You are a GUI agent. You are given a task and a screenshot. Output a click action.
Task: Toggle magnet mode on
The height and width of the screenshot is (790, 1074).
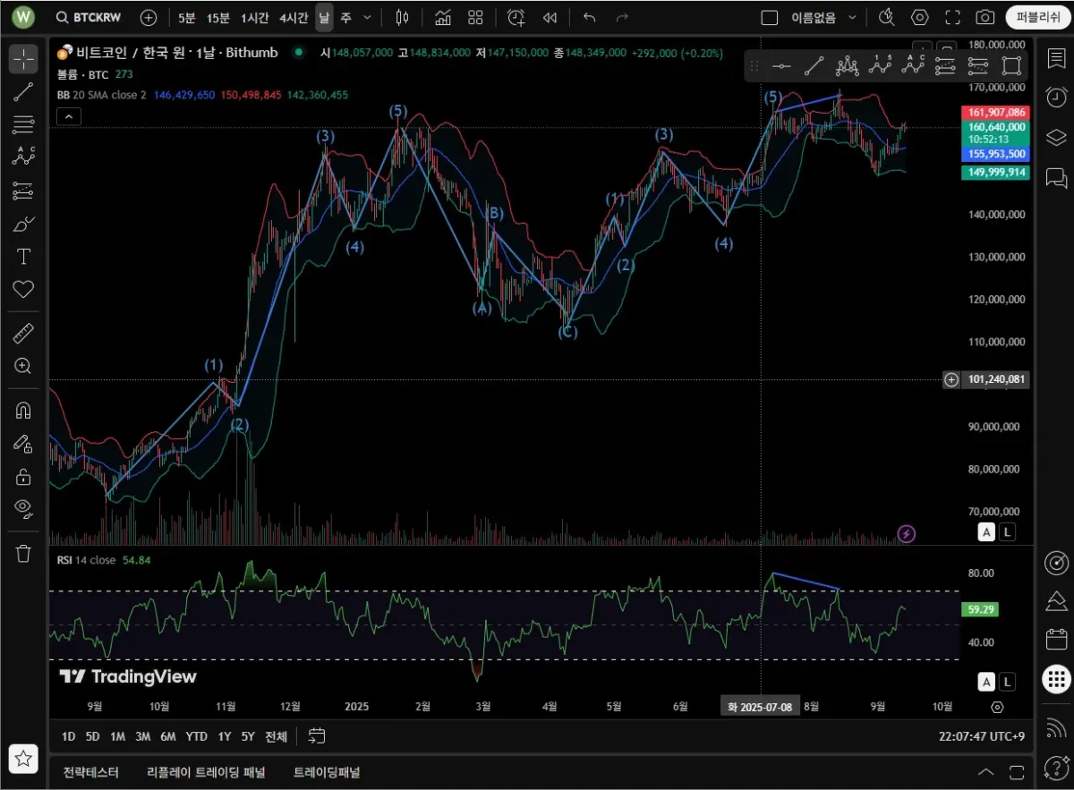pyautogui.click(x=23, y=411)
